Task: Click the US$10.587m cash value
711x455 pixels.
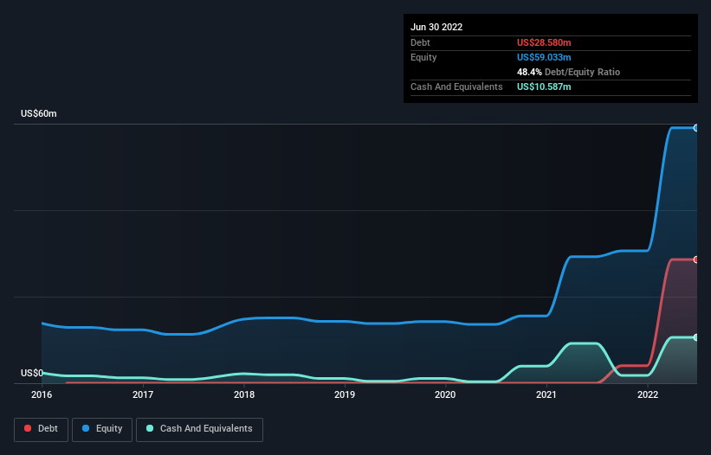Action: [544, 87]
